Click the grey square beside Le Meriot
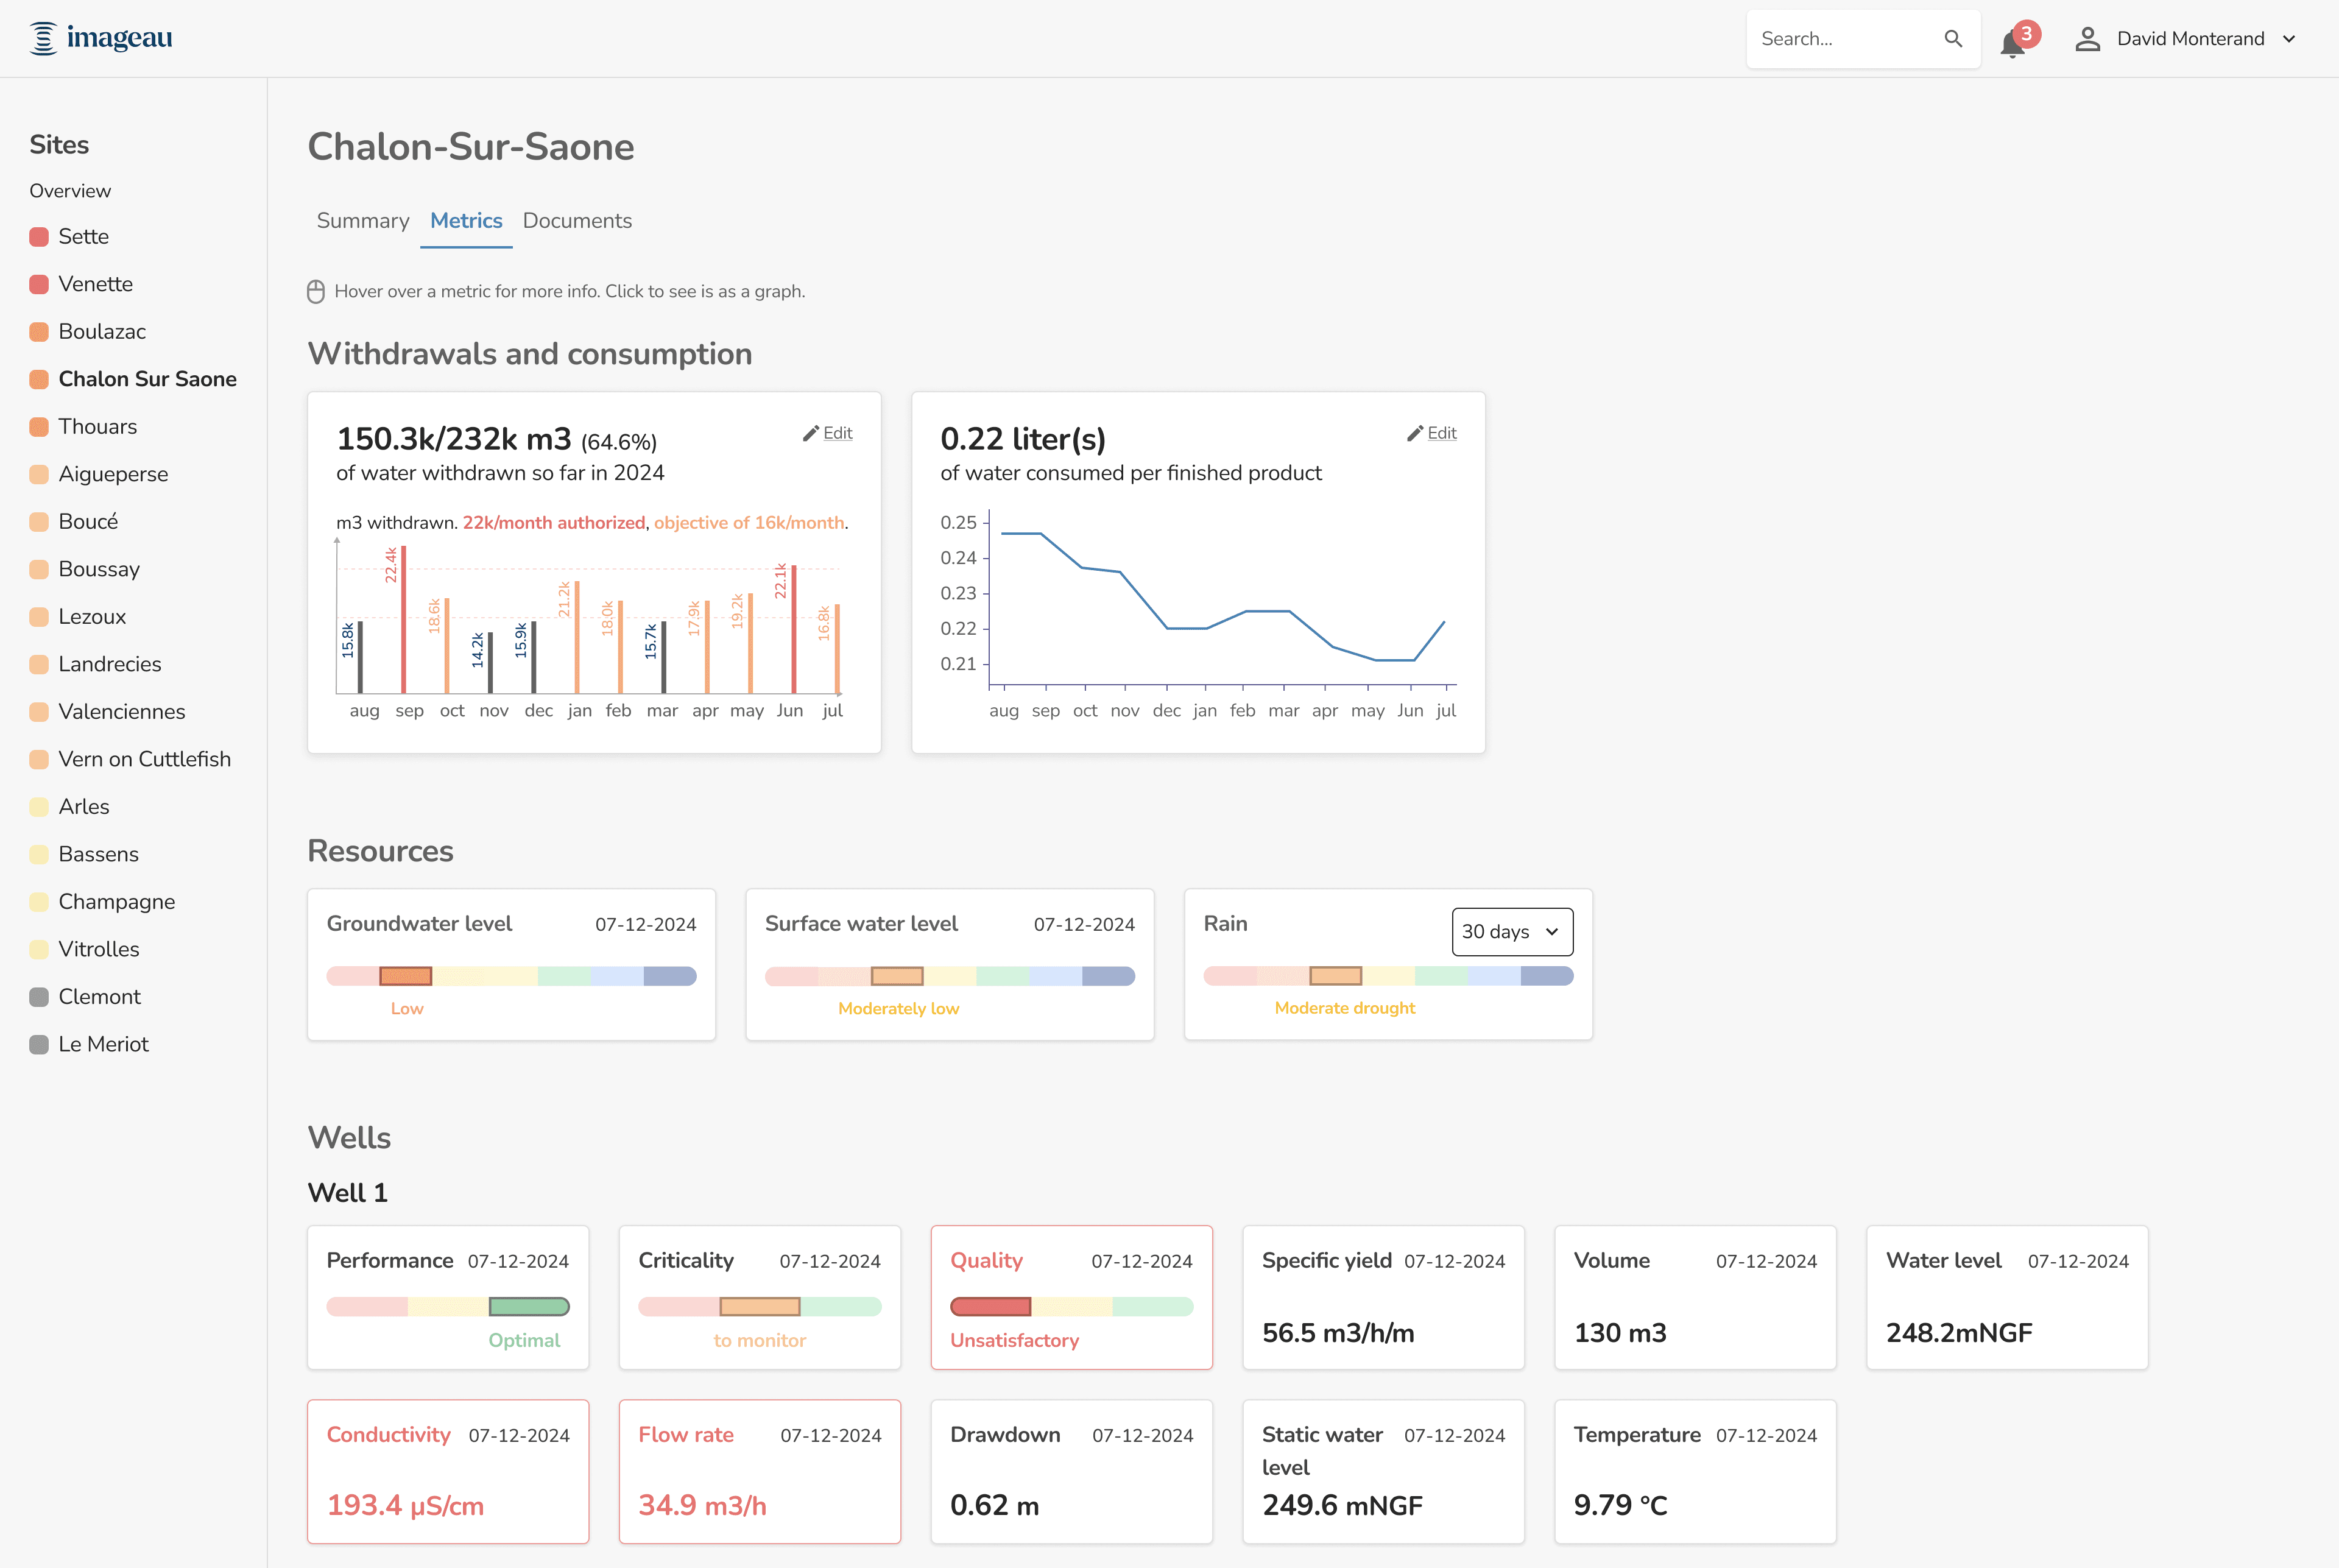Screen dimensions: 2339x1568 pos(39,1044)
